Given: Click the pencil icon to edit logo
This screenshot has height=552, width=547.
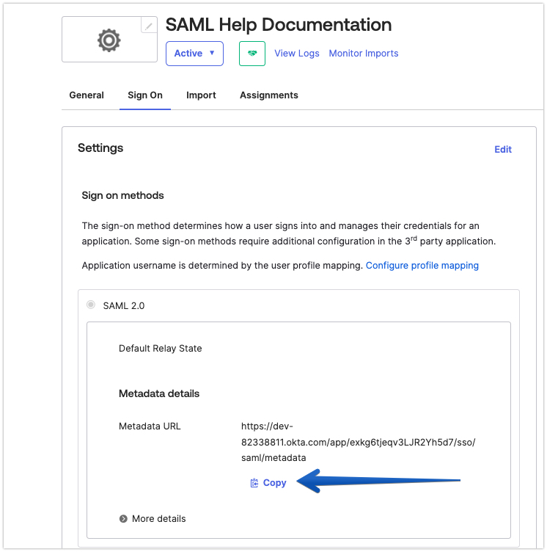Looking at the screenshot, I should [x=149, y=25].
